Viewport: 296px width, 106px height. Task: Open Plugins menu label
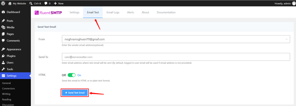click(x=11, y=56)
